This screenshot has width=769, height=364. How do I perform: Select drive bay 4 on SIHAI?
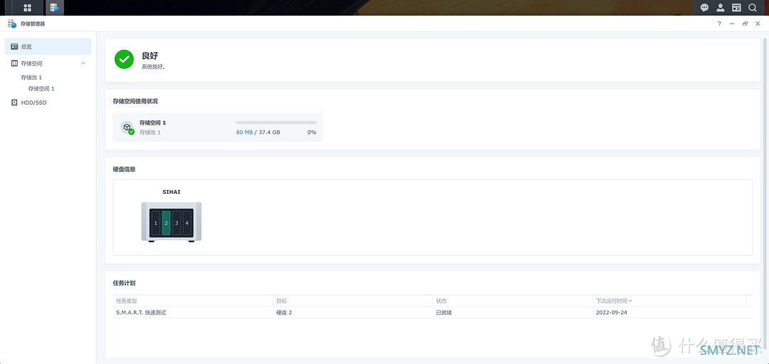coord(187,223)
